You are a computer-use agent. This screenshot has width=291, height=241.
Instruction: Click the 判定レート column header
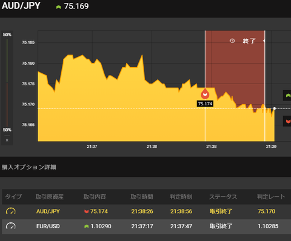click(x=271, y=197)
